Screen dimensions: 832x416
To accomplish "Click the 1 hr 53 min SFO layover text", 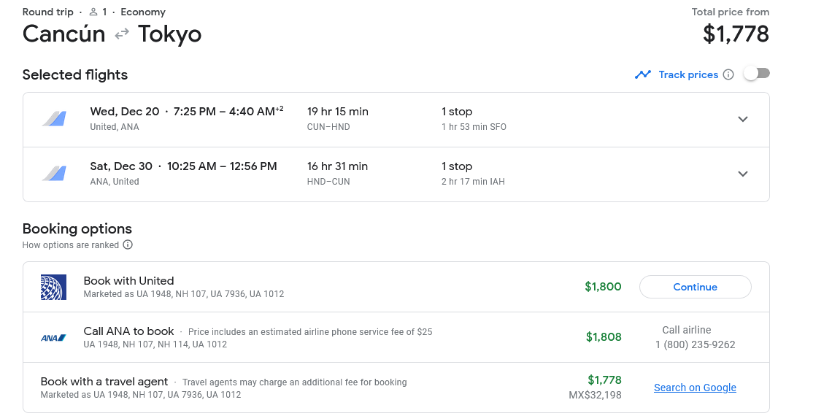I will (x=474, y=127).
